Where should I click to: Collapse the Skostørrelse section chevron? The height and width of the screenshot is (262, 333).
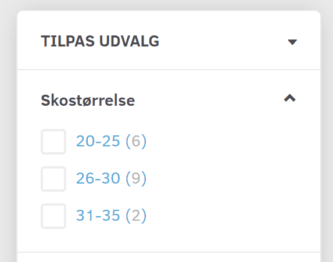pos(289,98)
